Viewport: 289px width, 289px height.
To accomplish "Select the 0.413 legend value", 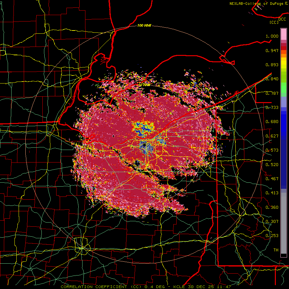I will click(x=272, y=193).
